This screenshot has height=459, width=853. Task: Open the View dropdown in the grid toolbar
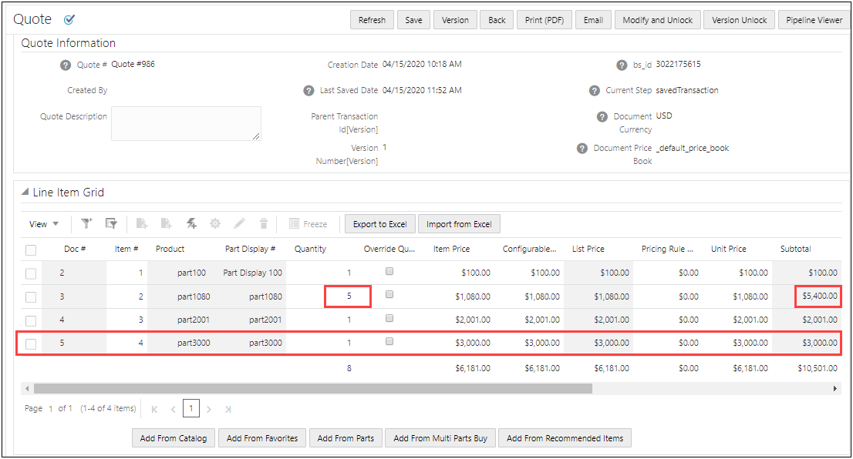pyautogui.click(x=44, y=223)
